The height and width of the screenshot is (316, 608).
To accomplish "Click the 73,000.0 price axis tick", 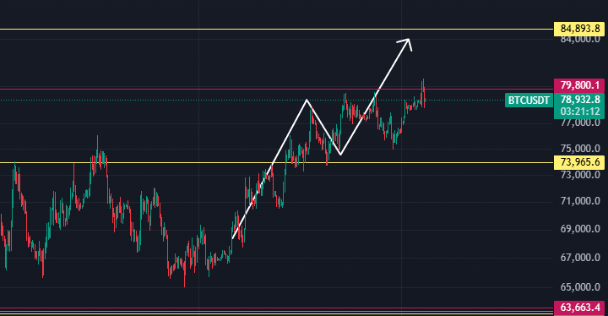I will click(580, 175).
